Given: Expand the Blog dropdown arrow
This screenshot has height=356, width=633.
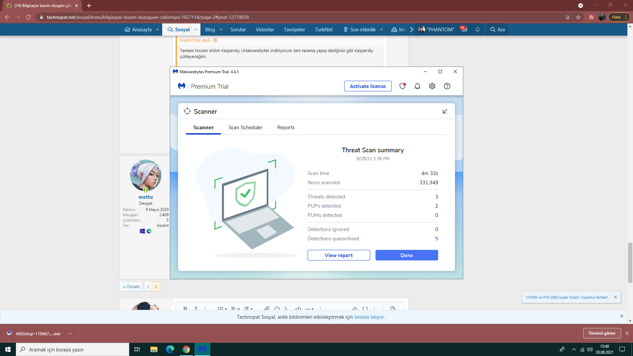Looking at the screenshot, I should pyautogui.click(x=221, y=30).
